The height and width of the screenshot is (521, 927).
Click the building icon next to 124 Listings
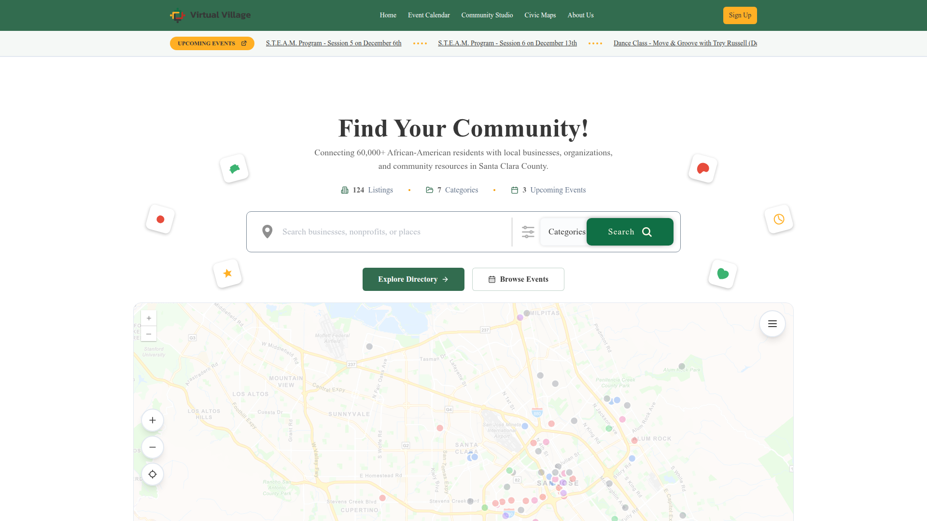coord(344,190)
